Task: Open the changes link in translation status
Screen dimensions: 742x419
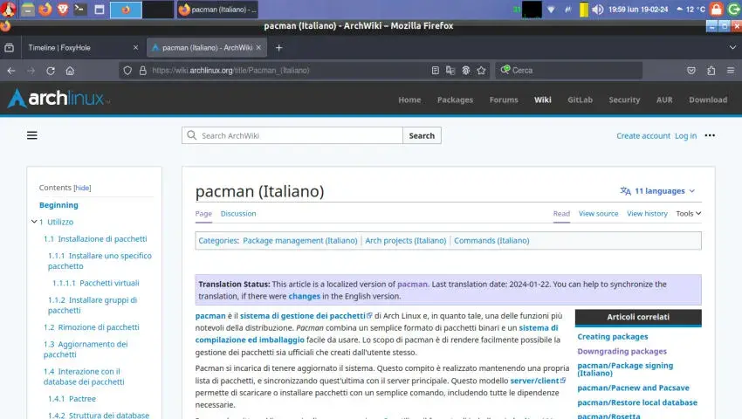Action: click(x=305, y=297)
